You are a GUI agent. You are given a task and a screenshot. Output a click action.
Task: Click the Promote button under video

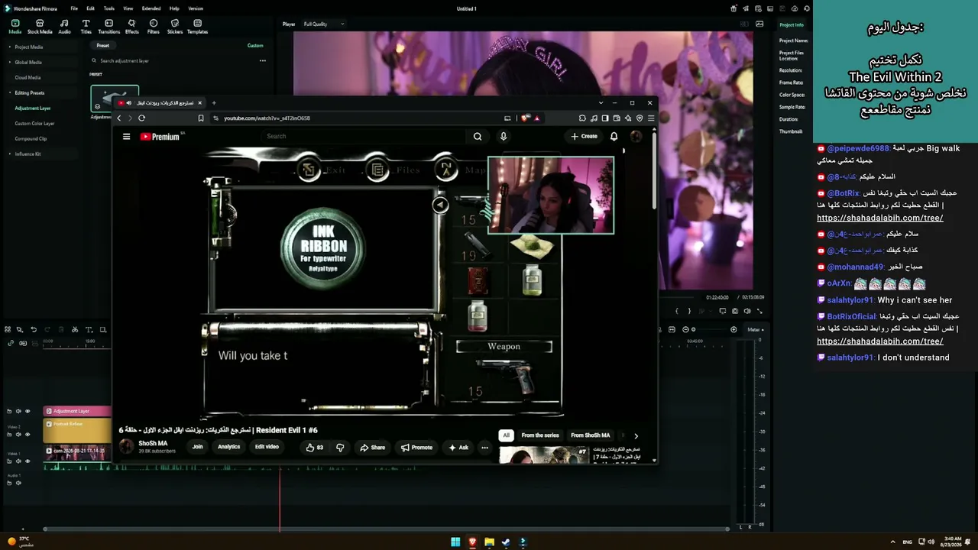click(x=417, y=448)
